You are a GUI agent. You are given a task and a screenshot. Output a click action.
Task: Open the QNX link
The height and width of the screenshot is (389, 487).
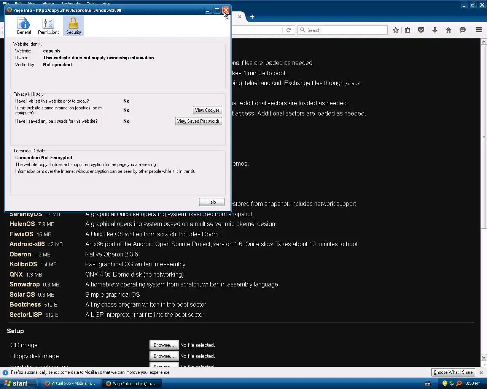click(x=16, y=275)
